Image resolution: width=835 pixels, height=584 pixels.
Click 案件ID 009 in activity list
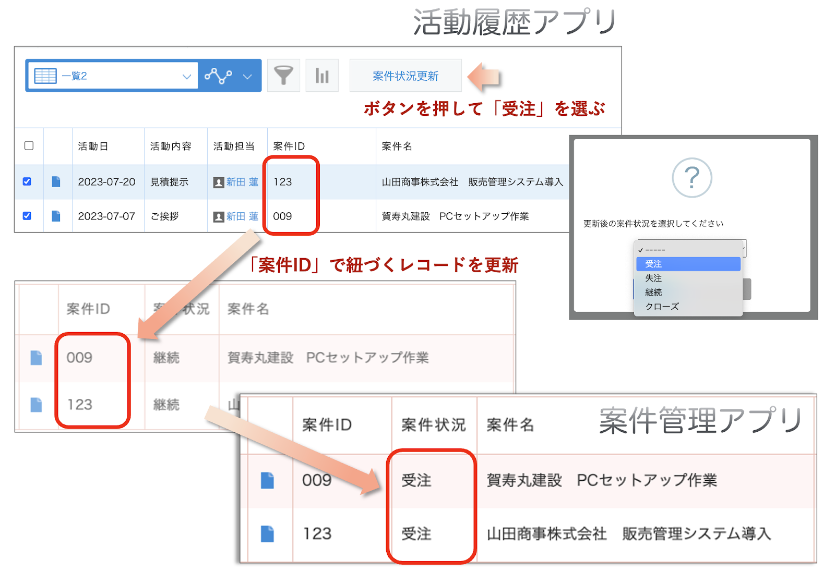pyautogui.click(x=282, y=216)
